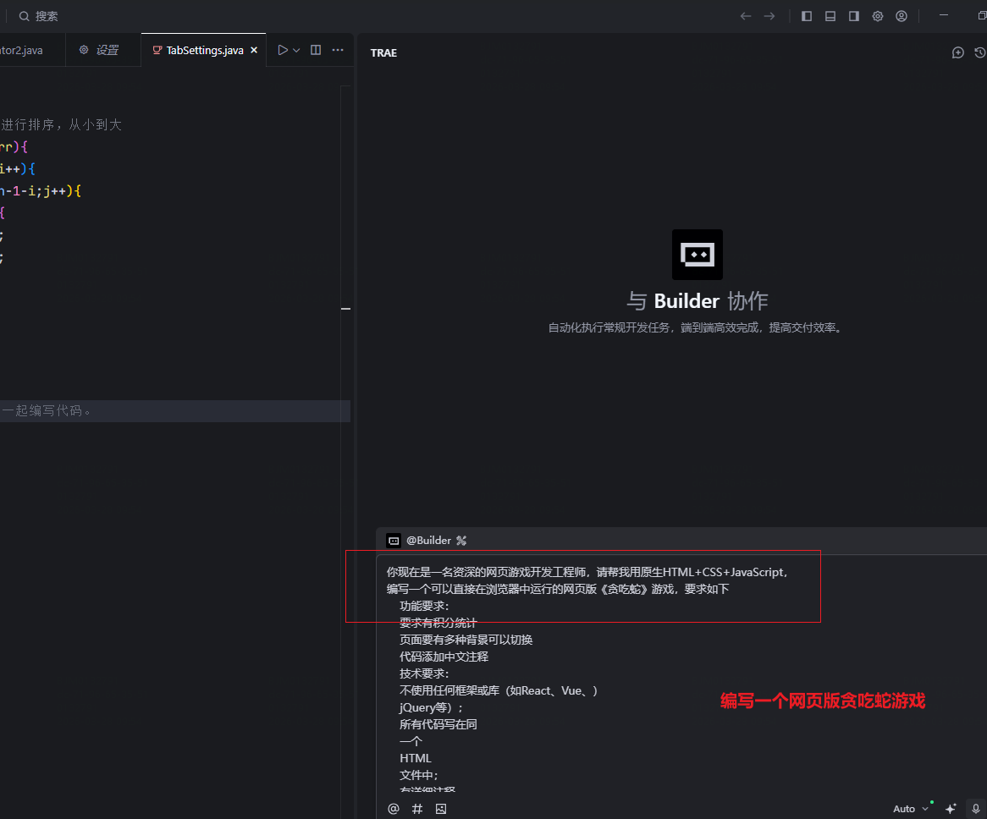Click the TRAE panel title

pos(383,52)
